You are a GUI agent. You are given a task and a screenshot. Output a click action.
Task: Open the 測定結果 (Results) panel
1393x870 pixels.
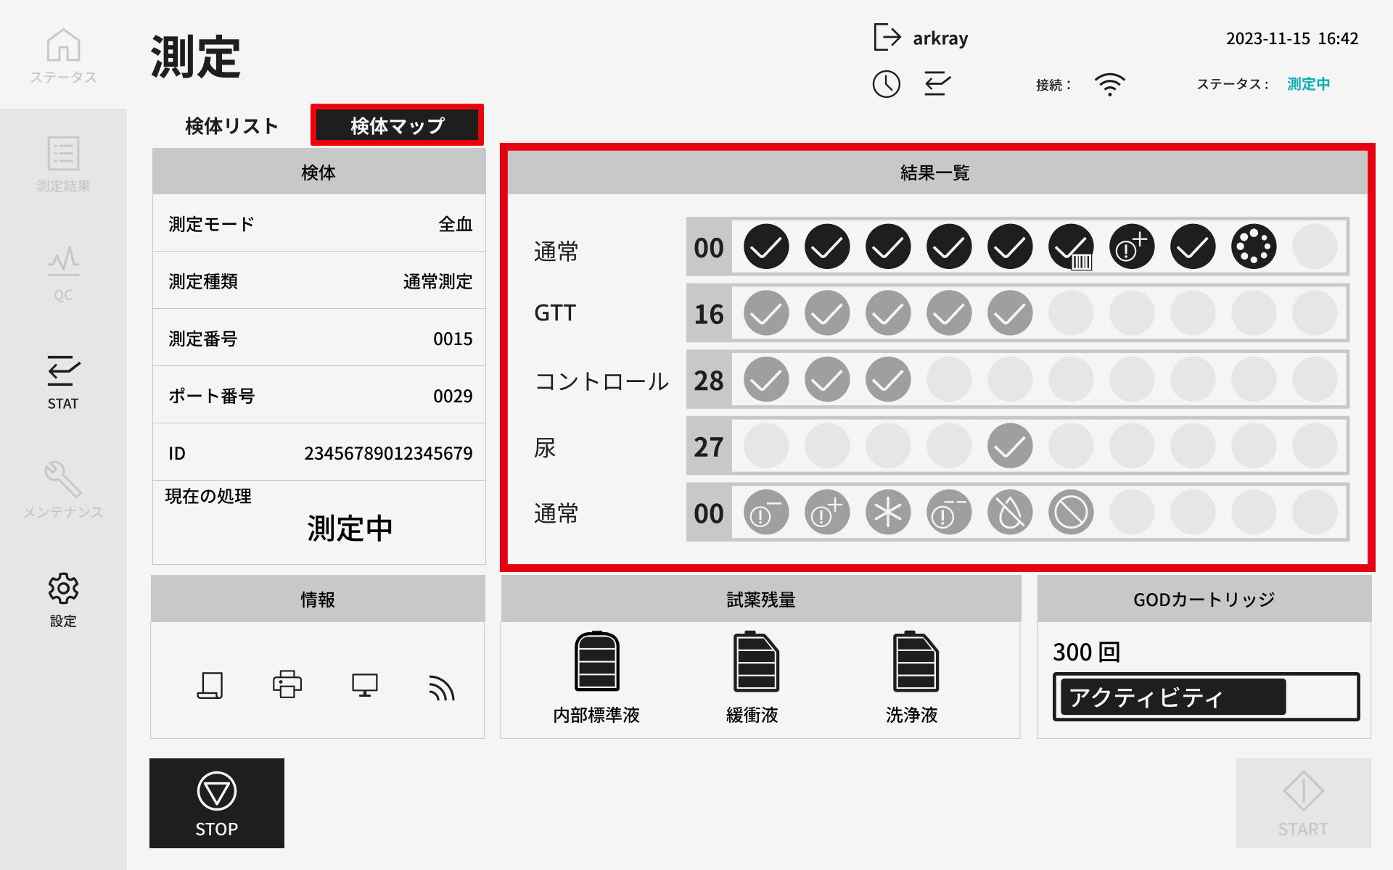pyautogui.click(x=62, y=163)
